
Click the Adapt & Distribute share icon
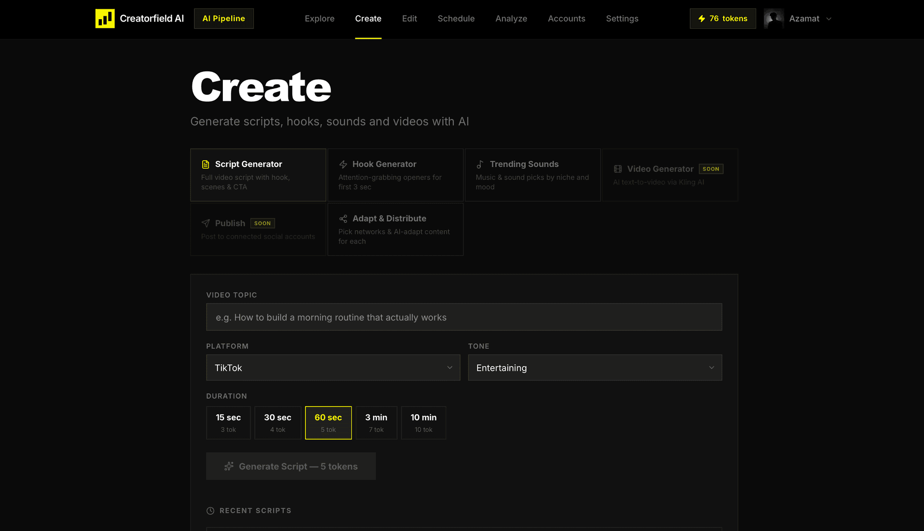pos(343,218)
